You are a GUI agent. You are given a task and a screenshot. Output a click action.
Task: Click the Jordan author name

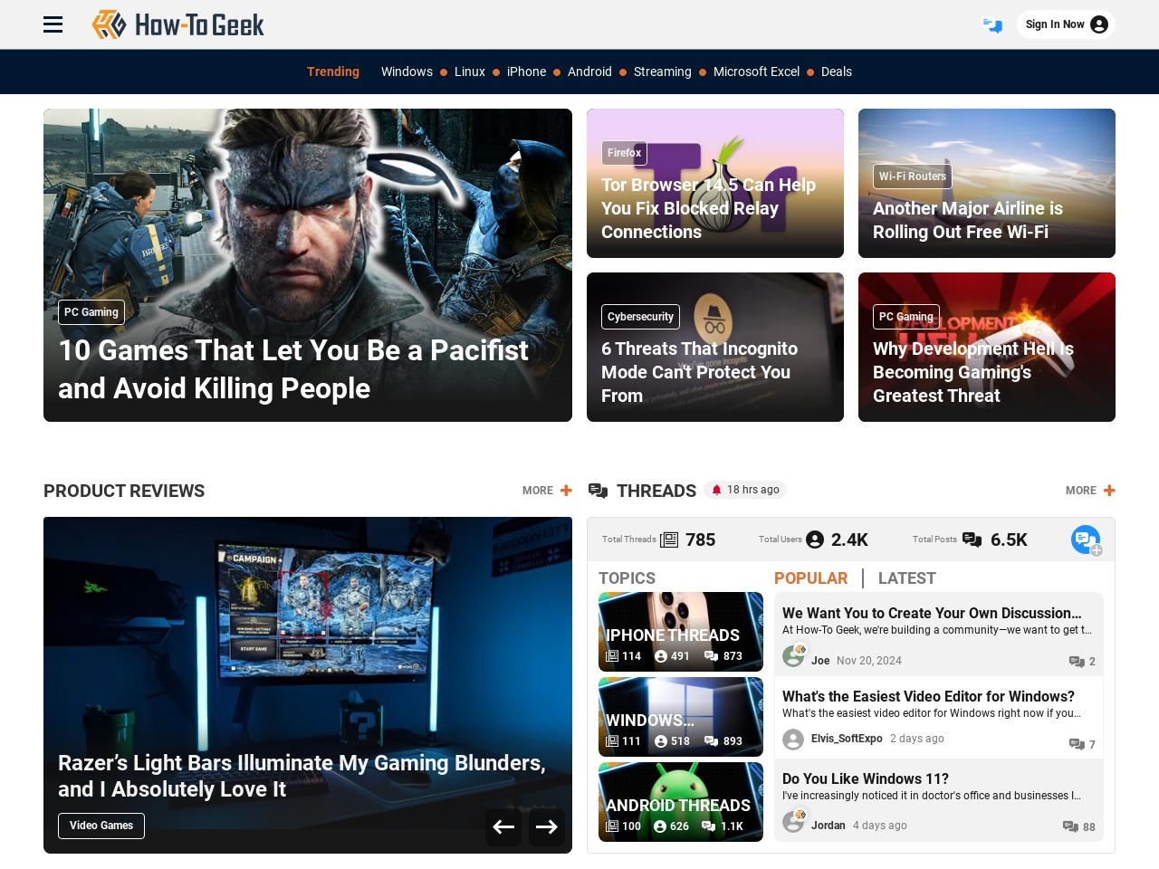(829, 826)
